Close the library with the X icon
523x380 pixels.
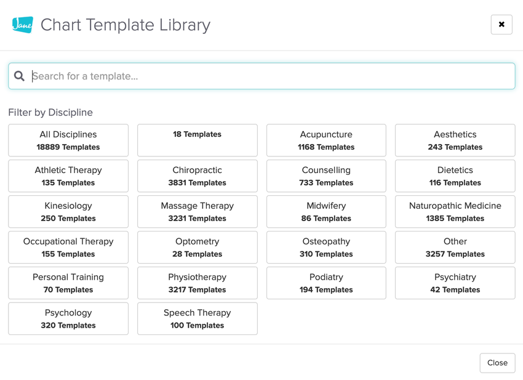tap(501, 25)
